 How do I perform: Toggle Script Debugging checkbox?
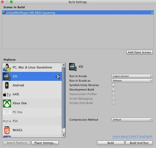113,99
